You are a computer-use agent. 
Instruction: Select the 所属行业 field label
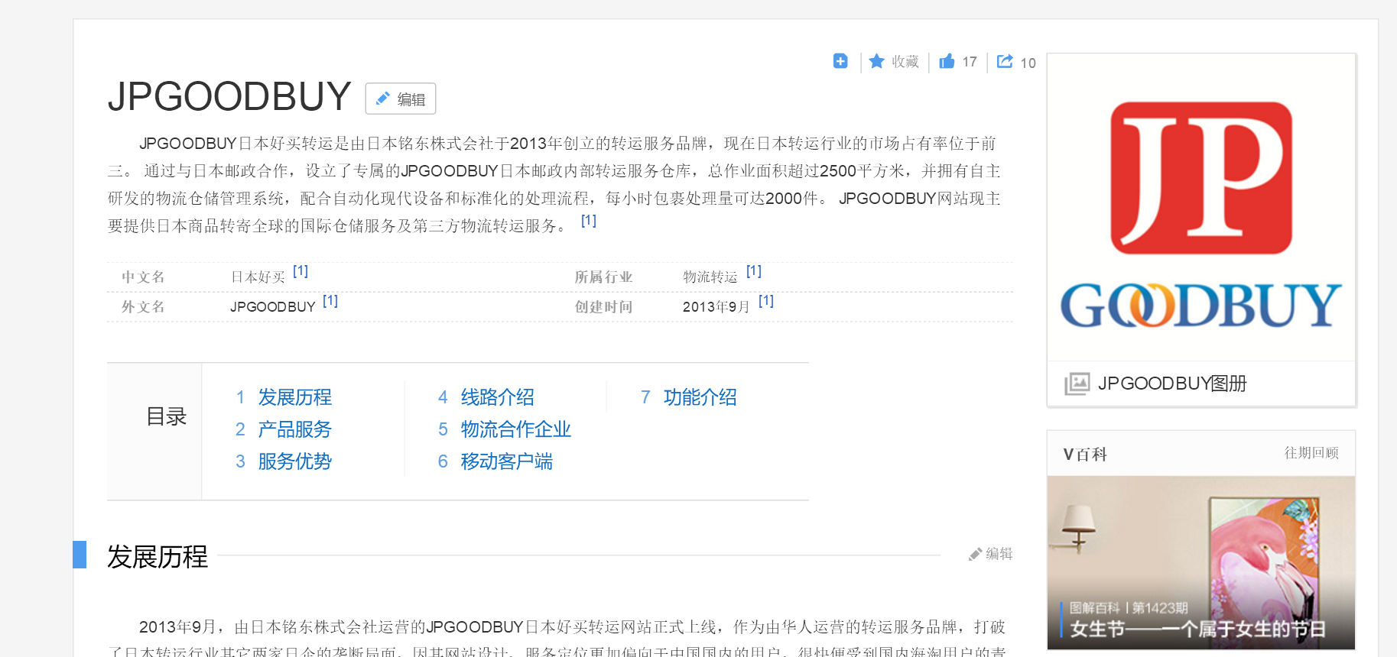point(603,277)
